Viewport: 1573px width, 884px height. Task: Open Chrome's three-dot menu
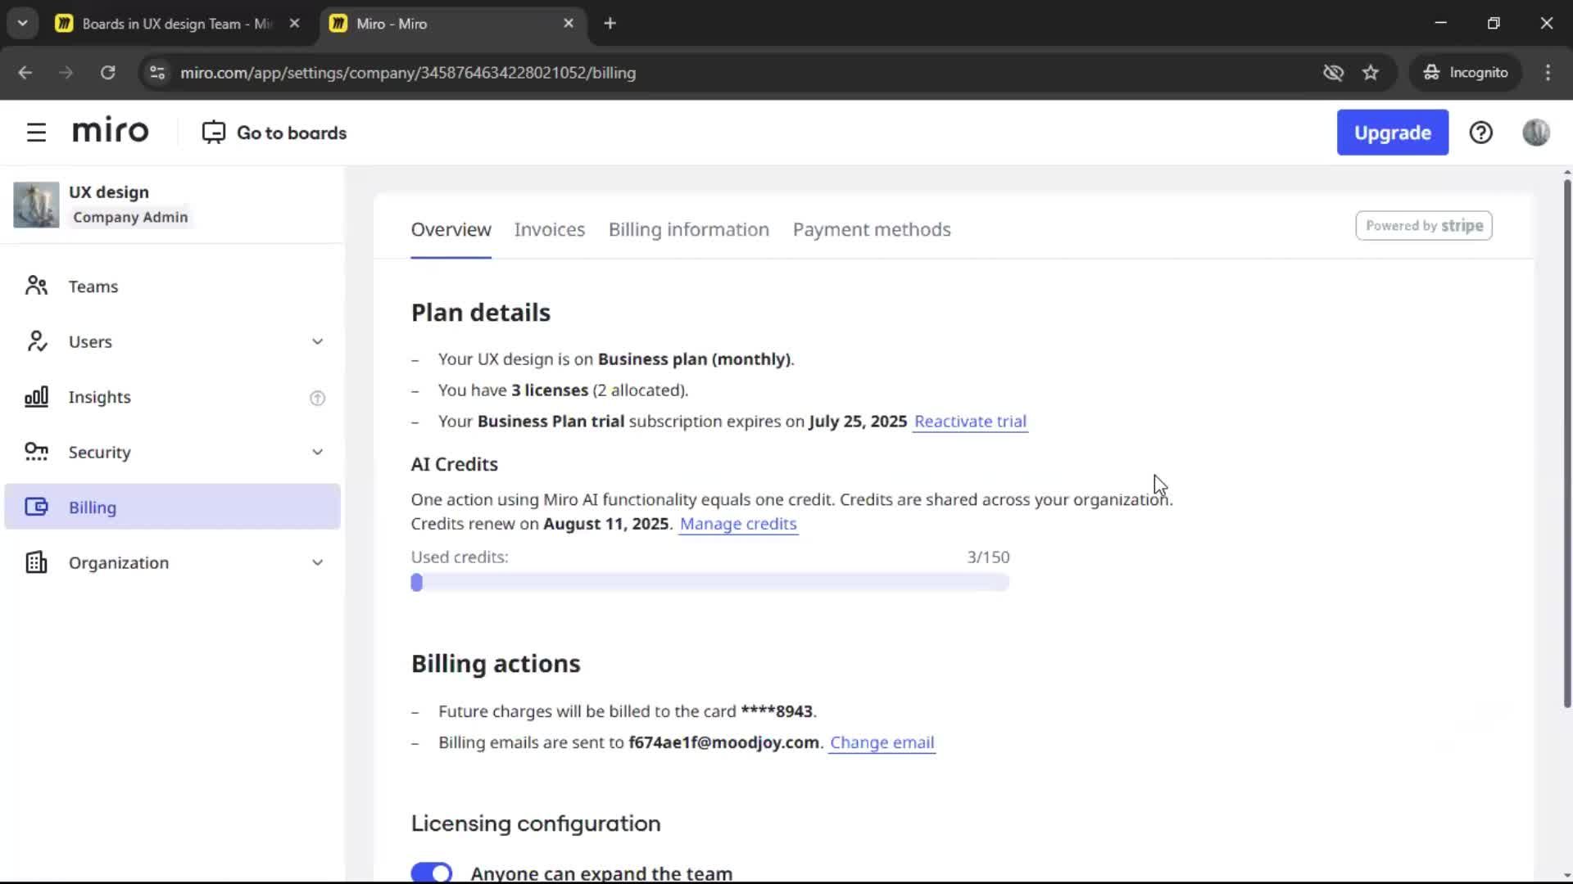click(1548, 72)
